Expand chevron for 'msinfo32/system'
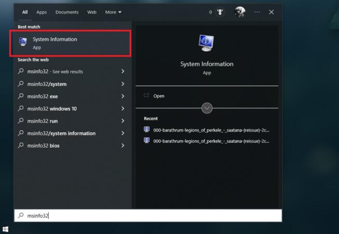 pyautogui.click(x=123, y=83)
